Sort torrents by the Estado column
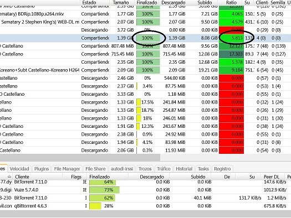This screenshot has height=218, width=291. click(x=89, y=3)
